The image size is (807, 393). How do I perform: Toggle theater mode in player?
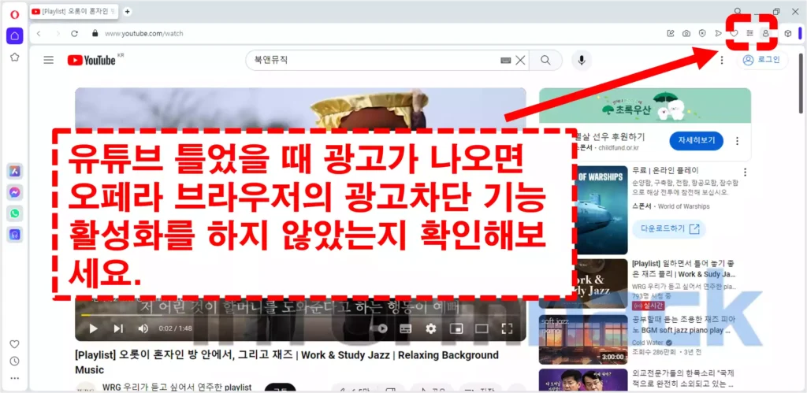pyautogui.click(x=482, y=328)
